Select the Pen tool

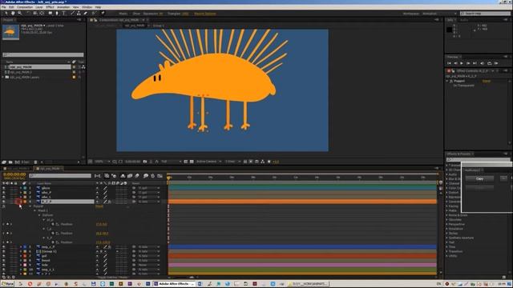click(x=57, y=14)
